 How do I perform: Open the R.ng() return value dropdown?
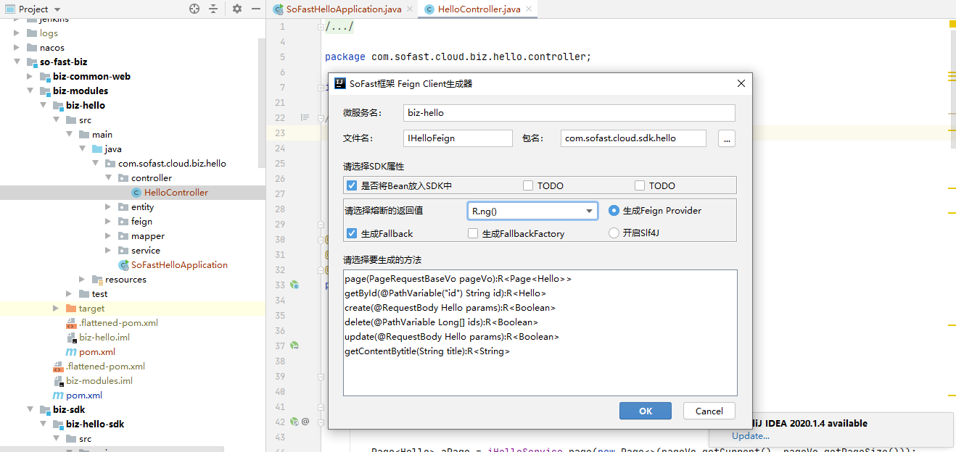pos(588,211)
